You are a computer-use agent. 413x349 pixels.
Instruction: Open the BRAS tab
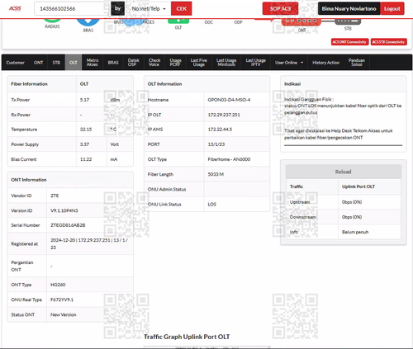coord(113,63)
